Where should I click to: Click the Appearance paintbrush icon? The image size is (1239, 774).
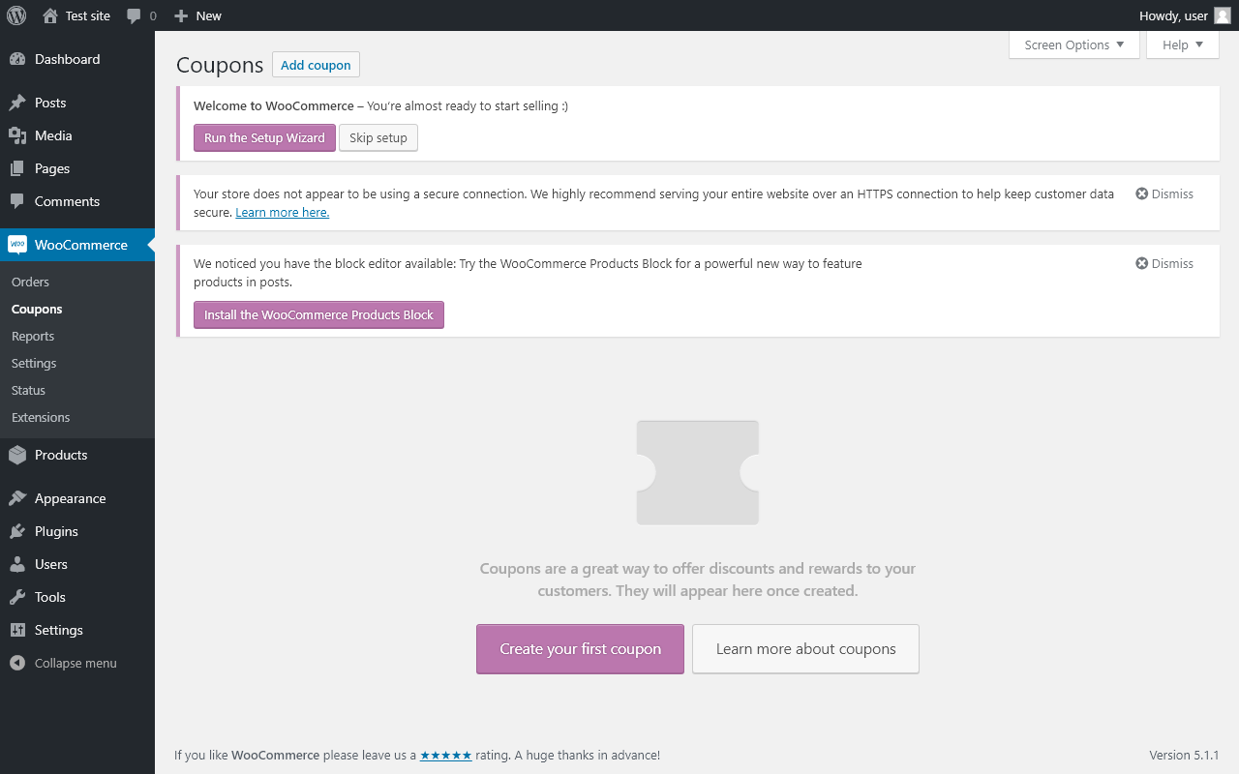click(17, 498)
